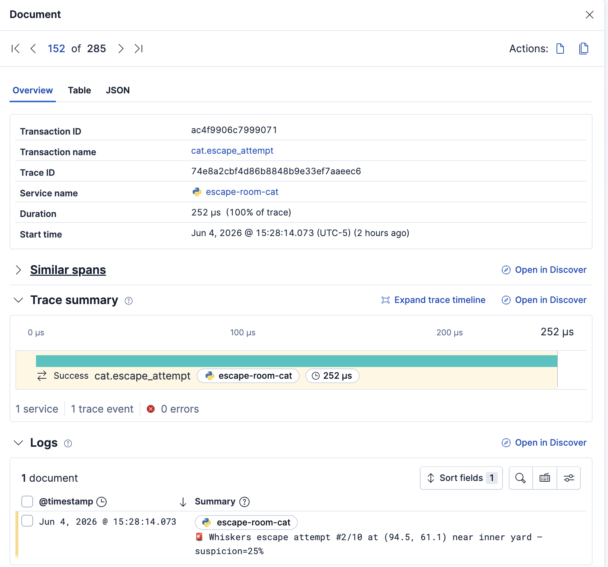This screenshot has height=567, width=608.
Task: Expand the Similar spans section
Action: tap(18, 270)
